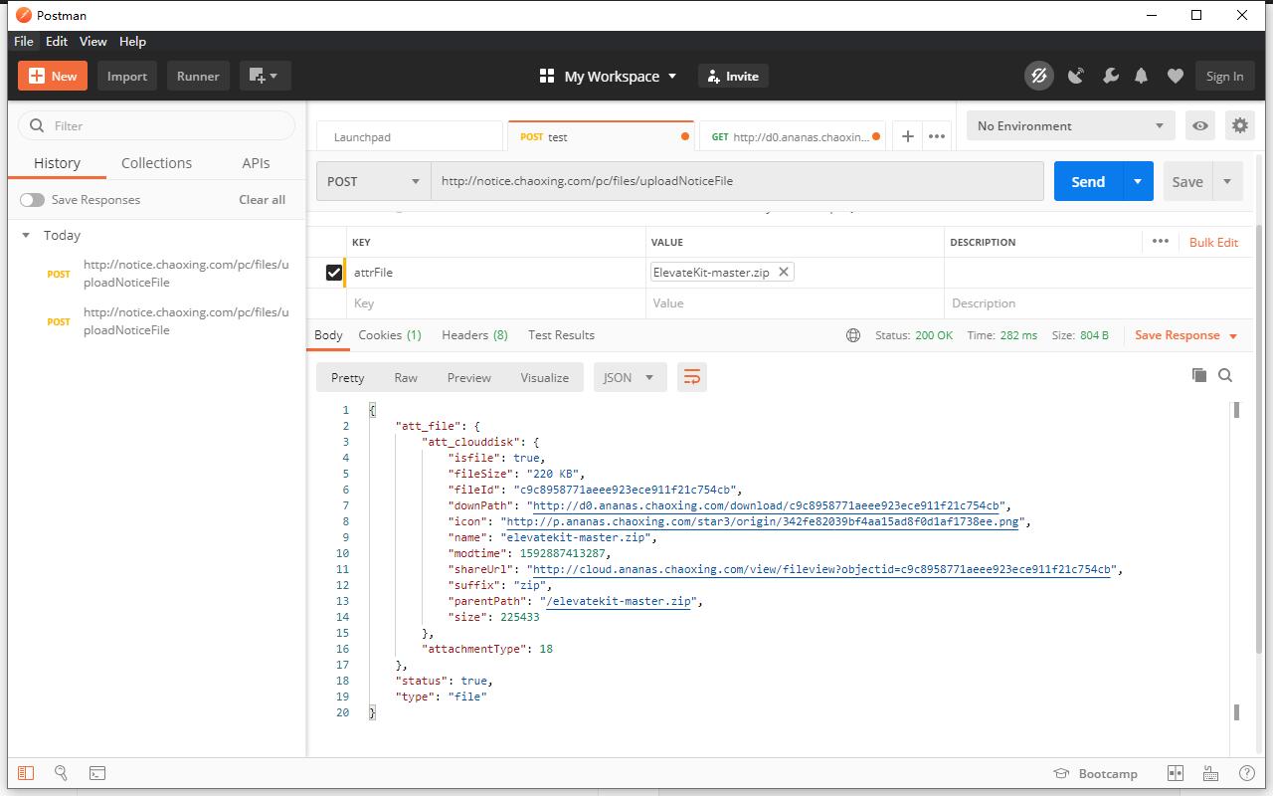Viewport: 1273px width, 796px height.
Task: Open manage environments gear icon
Action: coord(1239,126)
